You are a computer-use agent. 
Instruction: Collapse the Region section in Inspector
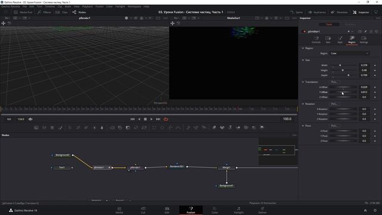303,48
